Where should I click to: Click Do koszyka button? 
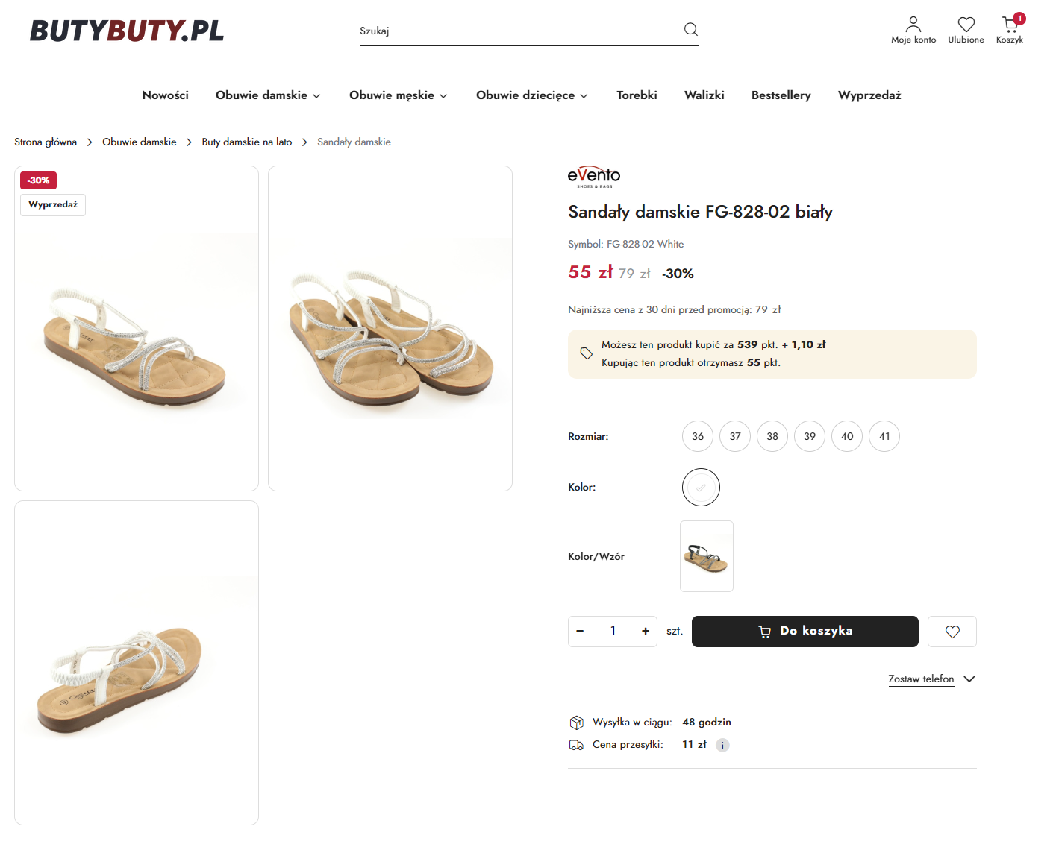pos(805,632)
